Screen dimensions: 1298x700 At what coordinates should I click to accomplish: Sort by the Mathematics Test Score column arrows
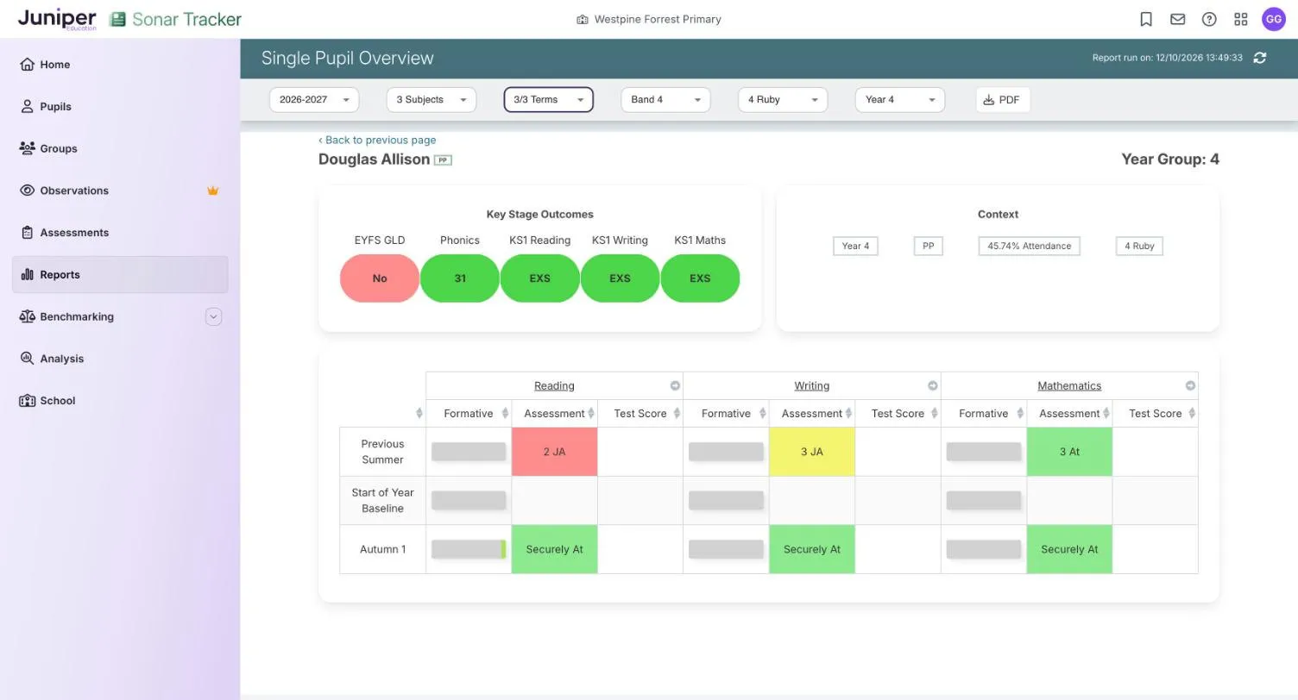click(x=1192, y=414)
